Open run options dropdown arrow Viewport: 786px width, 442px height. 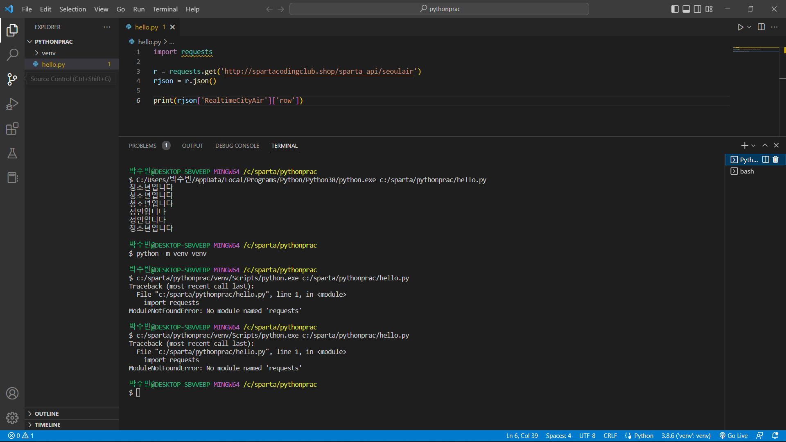[749, 27]
